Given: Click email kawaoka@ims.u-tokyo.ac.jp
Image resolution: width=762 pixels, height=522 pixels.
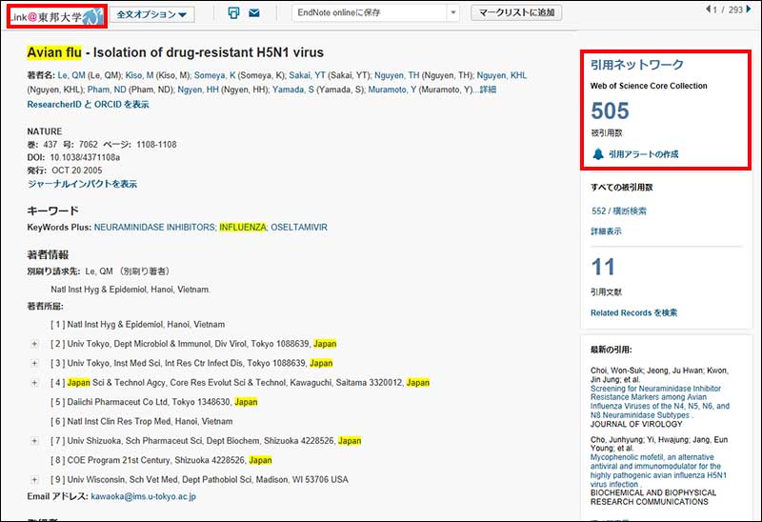Looking at the screenshot, I should pyautogui.click(x=144, y=496).
